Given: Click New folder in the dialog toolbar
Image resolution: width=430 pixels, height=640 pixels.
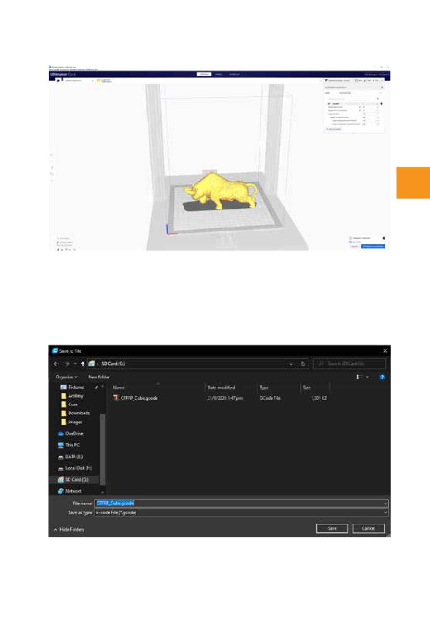Looking at the screenshot, I should [99, 377].
